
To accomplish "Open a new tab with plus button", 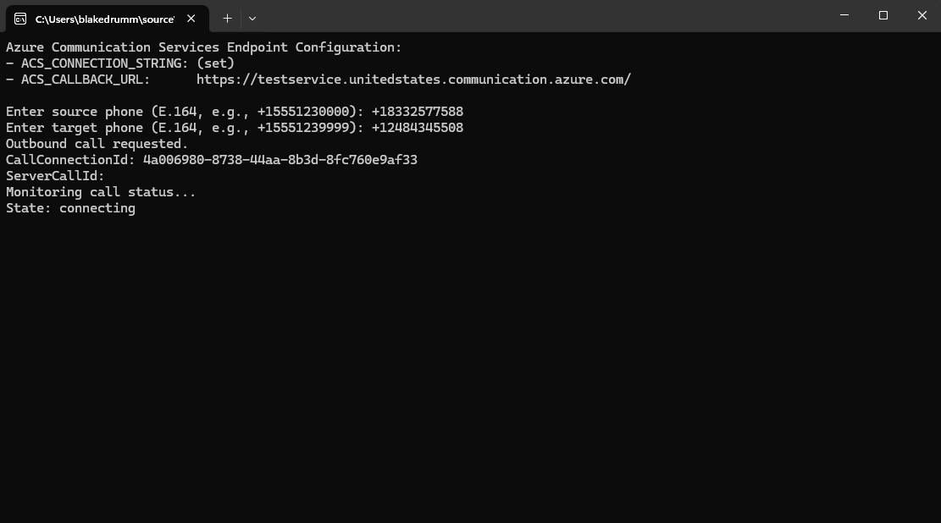I will tap(227, 18).
